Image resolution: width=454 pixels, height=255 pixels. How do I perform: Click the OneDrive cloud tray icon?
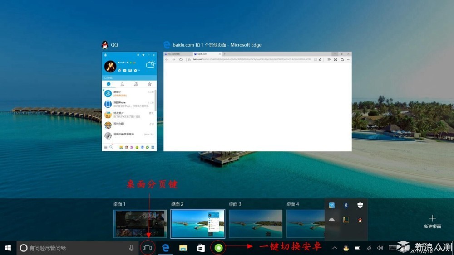click(x=332, y=220)
